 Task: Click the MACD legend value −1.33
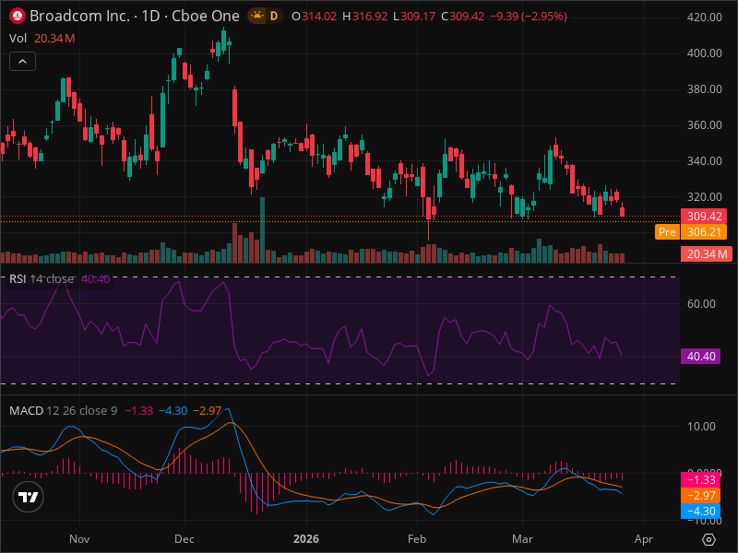tap(139, 410)
